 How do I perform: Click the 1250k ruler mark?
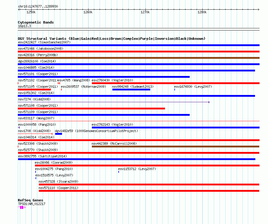[31, 12]
